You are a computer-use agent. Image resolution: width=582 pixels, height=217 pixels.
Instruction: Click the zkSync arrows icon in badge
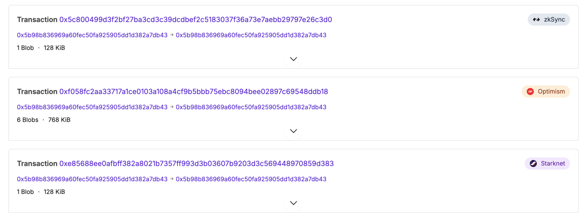point(536,20)
